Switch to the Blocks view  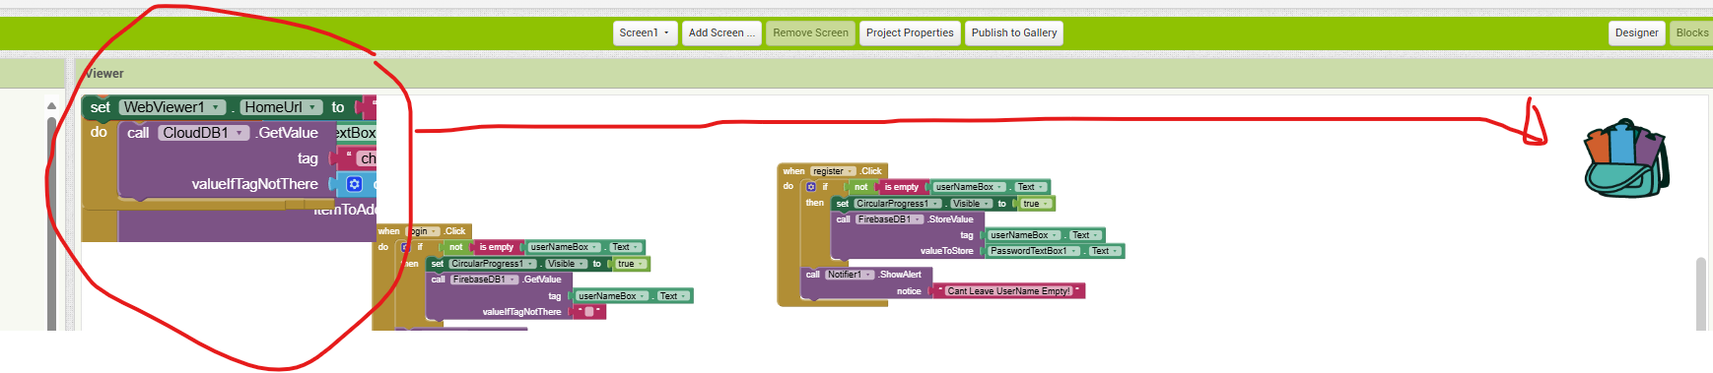[x=1691, y=32]
